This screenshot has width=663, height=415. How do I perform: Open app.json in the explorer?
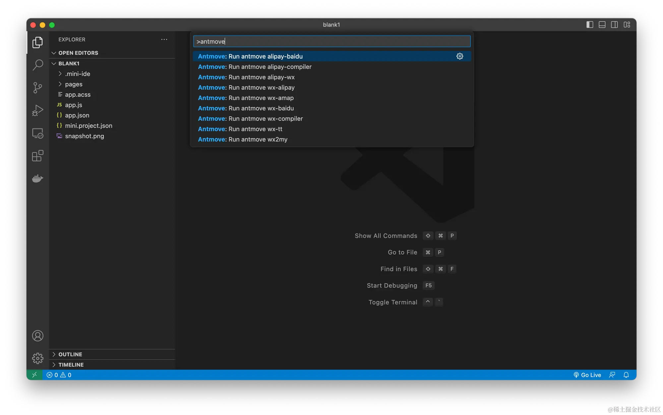[x=77, y=115]
